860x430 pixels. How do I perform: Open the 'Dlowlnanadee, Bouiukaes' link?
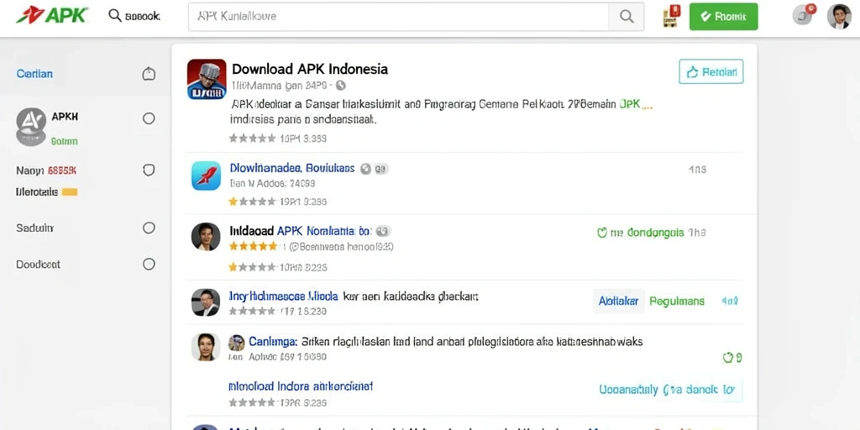(x=292, y=168)
